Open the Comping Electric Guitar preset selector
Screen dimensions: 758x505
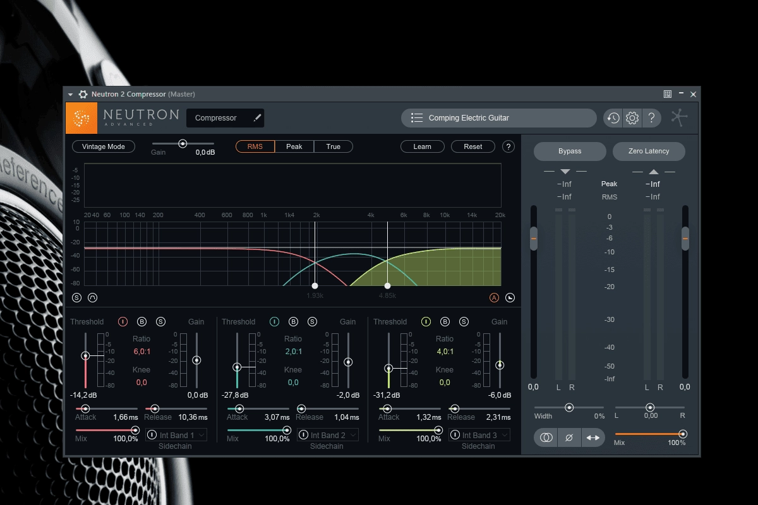tap(499, 118)
